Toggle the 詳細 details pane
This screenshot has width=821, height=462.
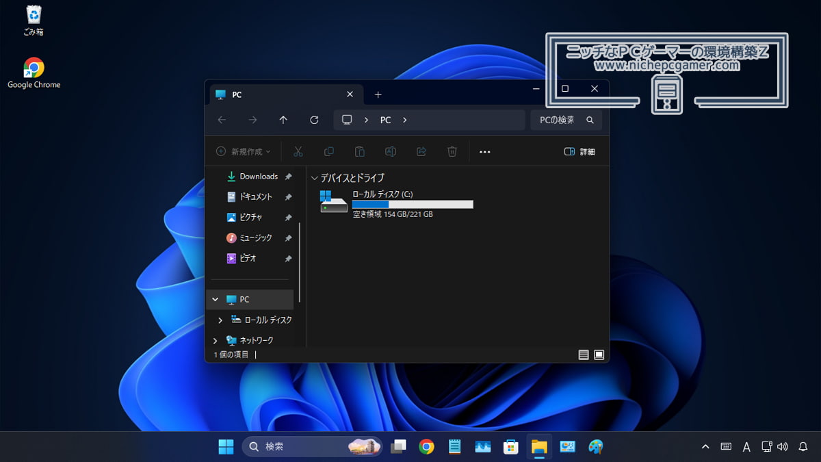coord(580,151)
